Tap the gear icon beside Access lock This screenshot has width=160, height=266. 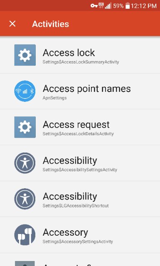(25, 55)
